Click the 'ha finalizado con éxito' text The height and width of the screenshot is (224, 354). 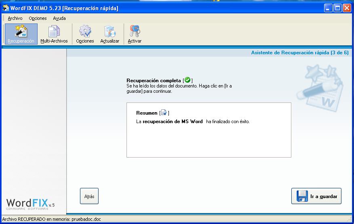[228, 122]
